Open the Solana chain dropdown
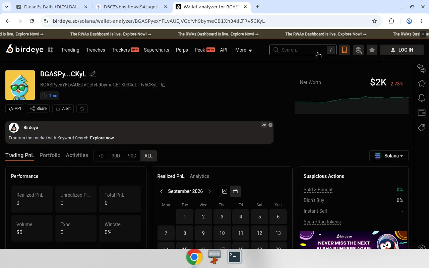Screen dimensions: 429x268 pyautogui.click(x=389, y=156)
